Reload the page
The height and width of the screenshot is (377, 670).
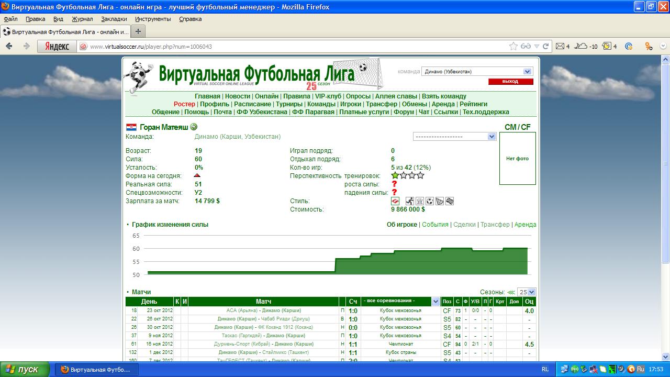coord(546,46)
